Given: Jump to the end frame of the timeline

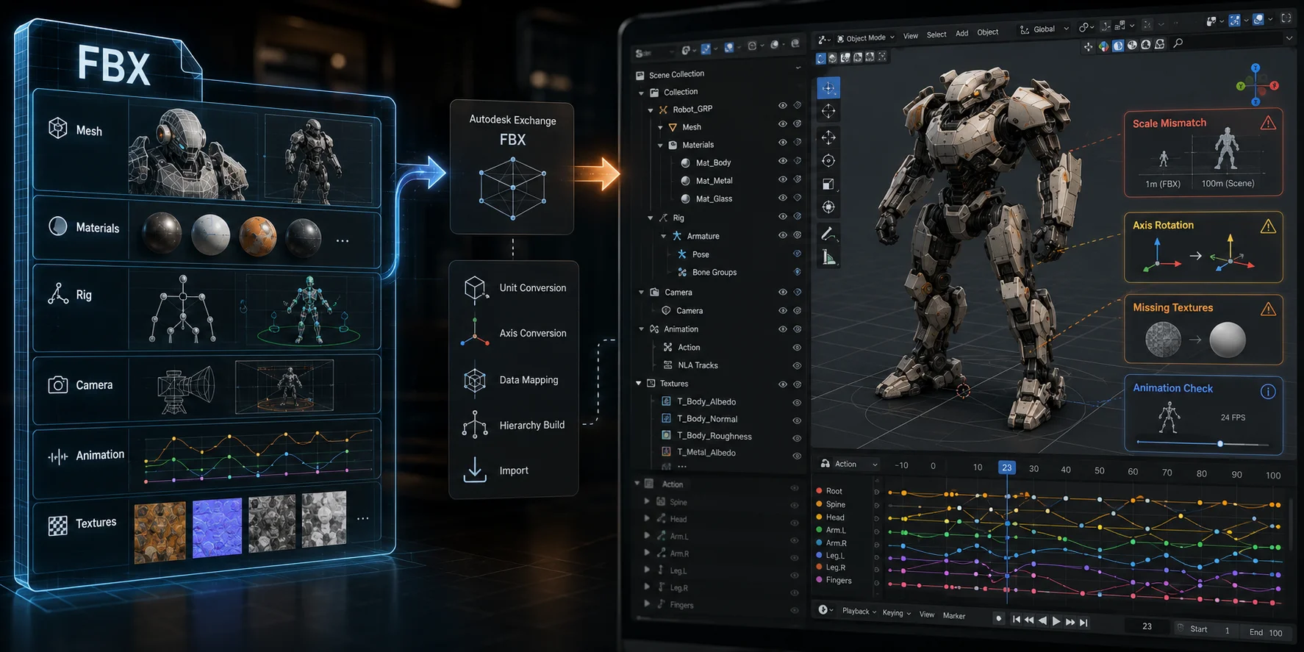Looking at the screenshot, I should [x=1083, y=623].
